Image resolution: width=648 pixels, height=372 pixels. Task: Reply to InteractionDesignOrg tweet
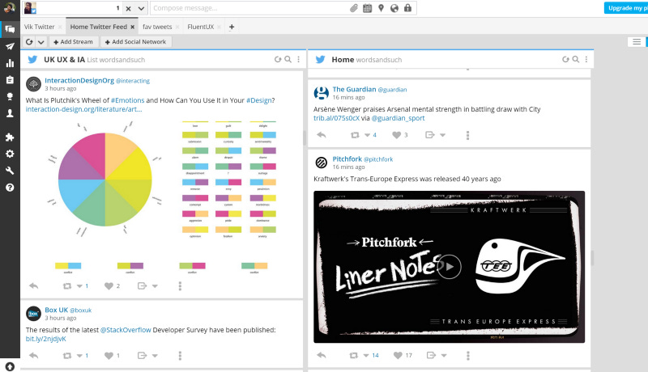pos(33,285)
